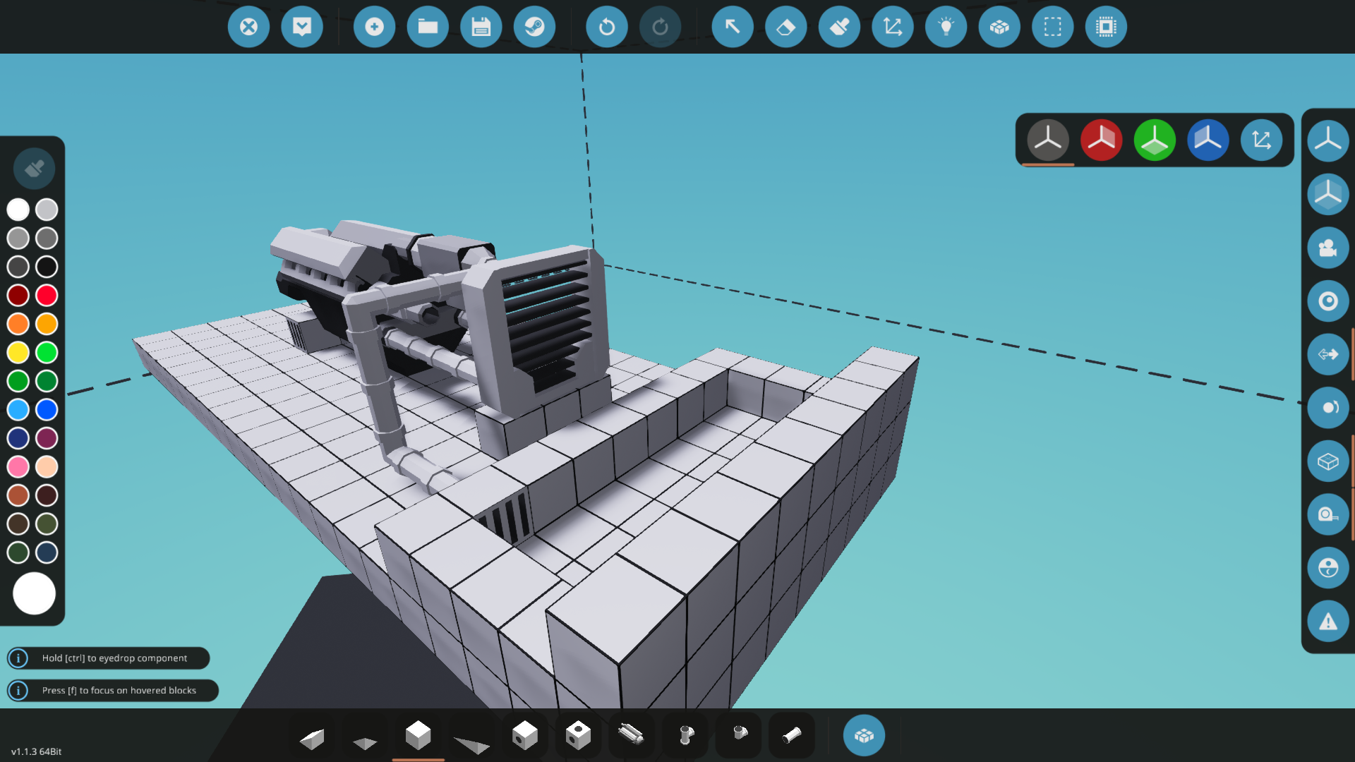Expand mirror options via right sidebar top icon

[x=1327, y=140]
